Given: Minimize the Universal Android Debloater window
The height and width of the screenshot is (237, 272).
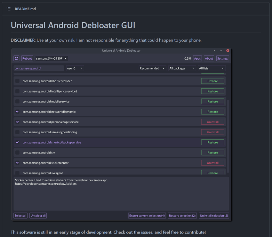Looking at the screenshot, I should pos(214,50).
